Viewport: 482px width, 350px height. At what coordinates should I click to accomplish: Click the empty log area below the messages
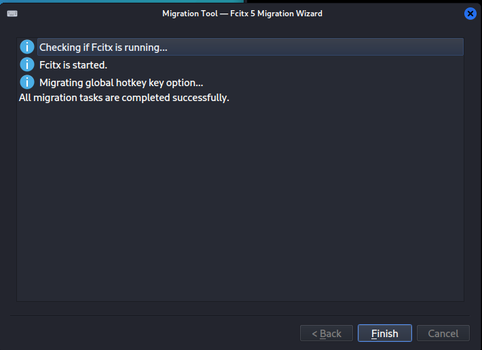pos(240,203)
